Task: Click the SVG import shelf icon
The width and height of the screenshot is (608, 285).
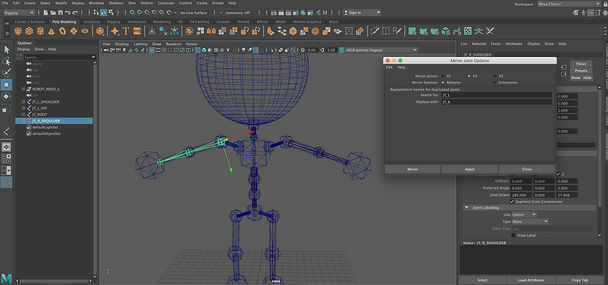Action: [136, 31]
